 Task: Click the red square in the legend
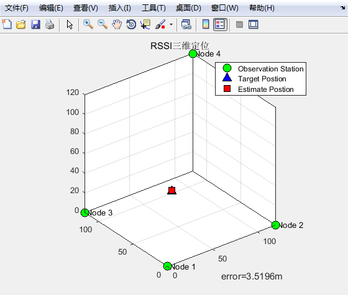[x=227, y=88]
